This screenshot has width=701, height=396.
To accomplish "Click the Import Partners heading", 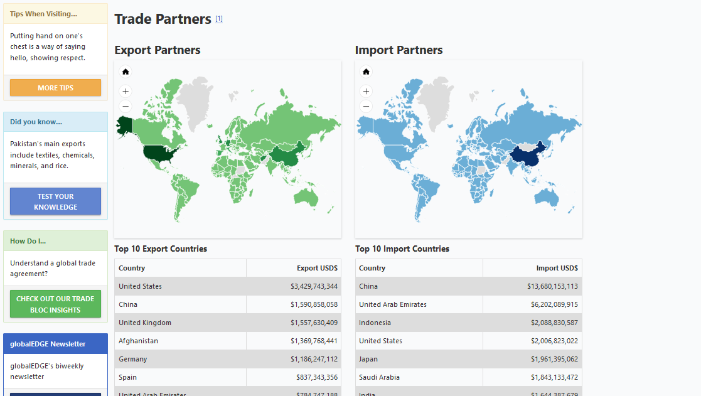I will [x=399, y=50].
